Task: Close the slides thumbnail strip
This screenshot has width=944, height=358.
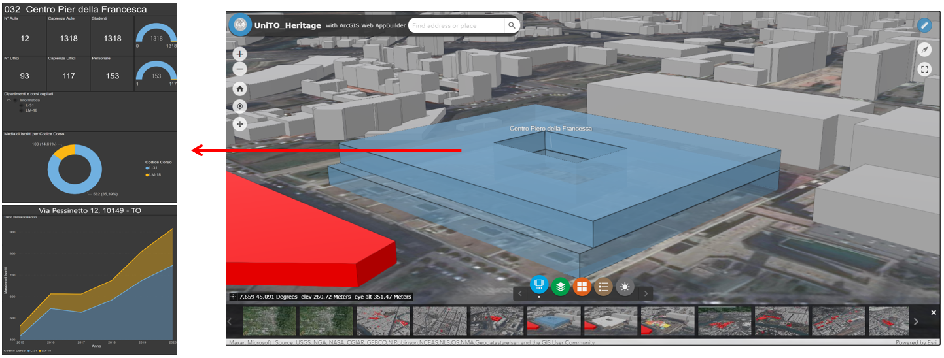Action: coord(934,313)
